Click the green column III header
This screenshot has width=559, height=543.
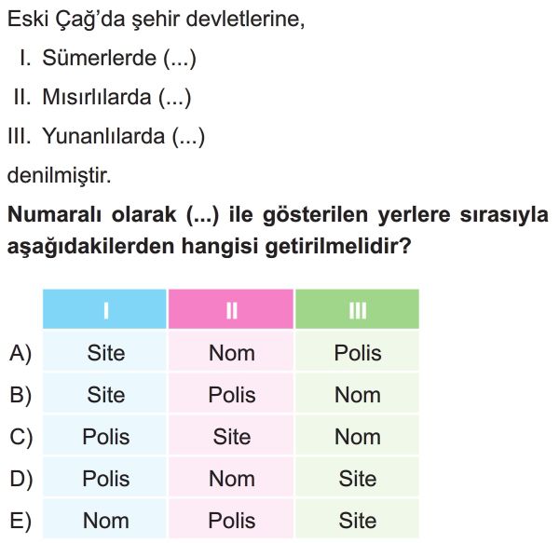(x=357, y=309)
